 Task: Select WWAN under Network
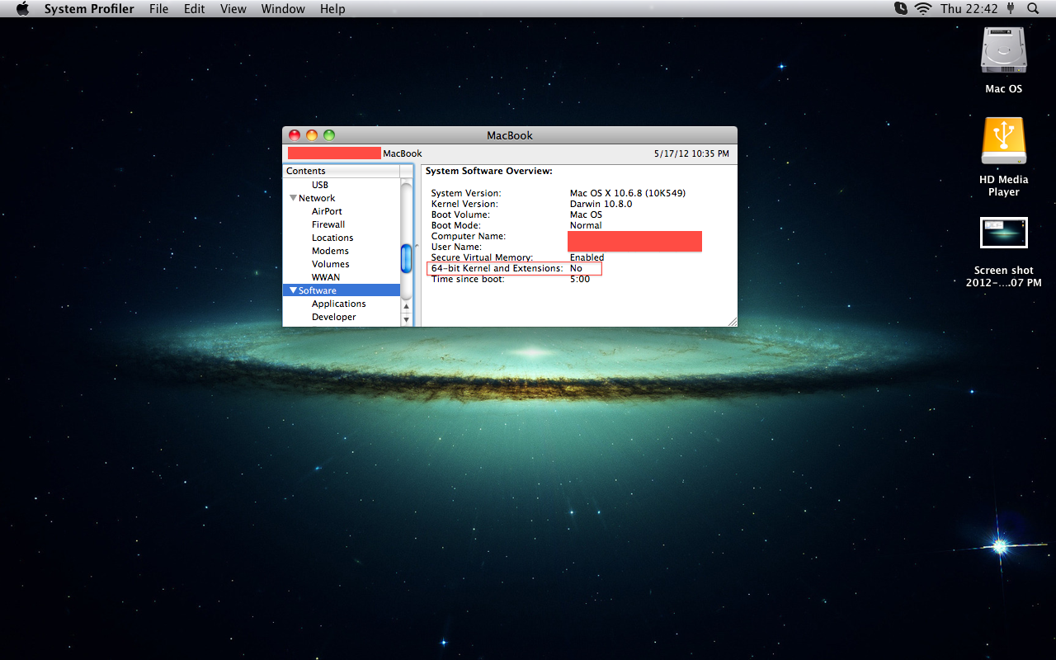326,277
